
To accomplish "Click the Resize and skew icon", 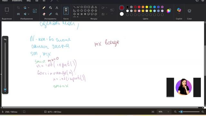I will tap(35, 11).
